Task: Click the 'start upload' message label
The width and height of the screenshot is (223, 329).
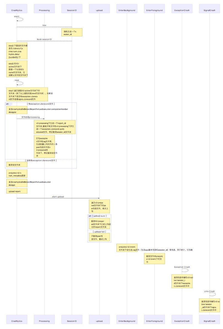Action: [58, 197]
